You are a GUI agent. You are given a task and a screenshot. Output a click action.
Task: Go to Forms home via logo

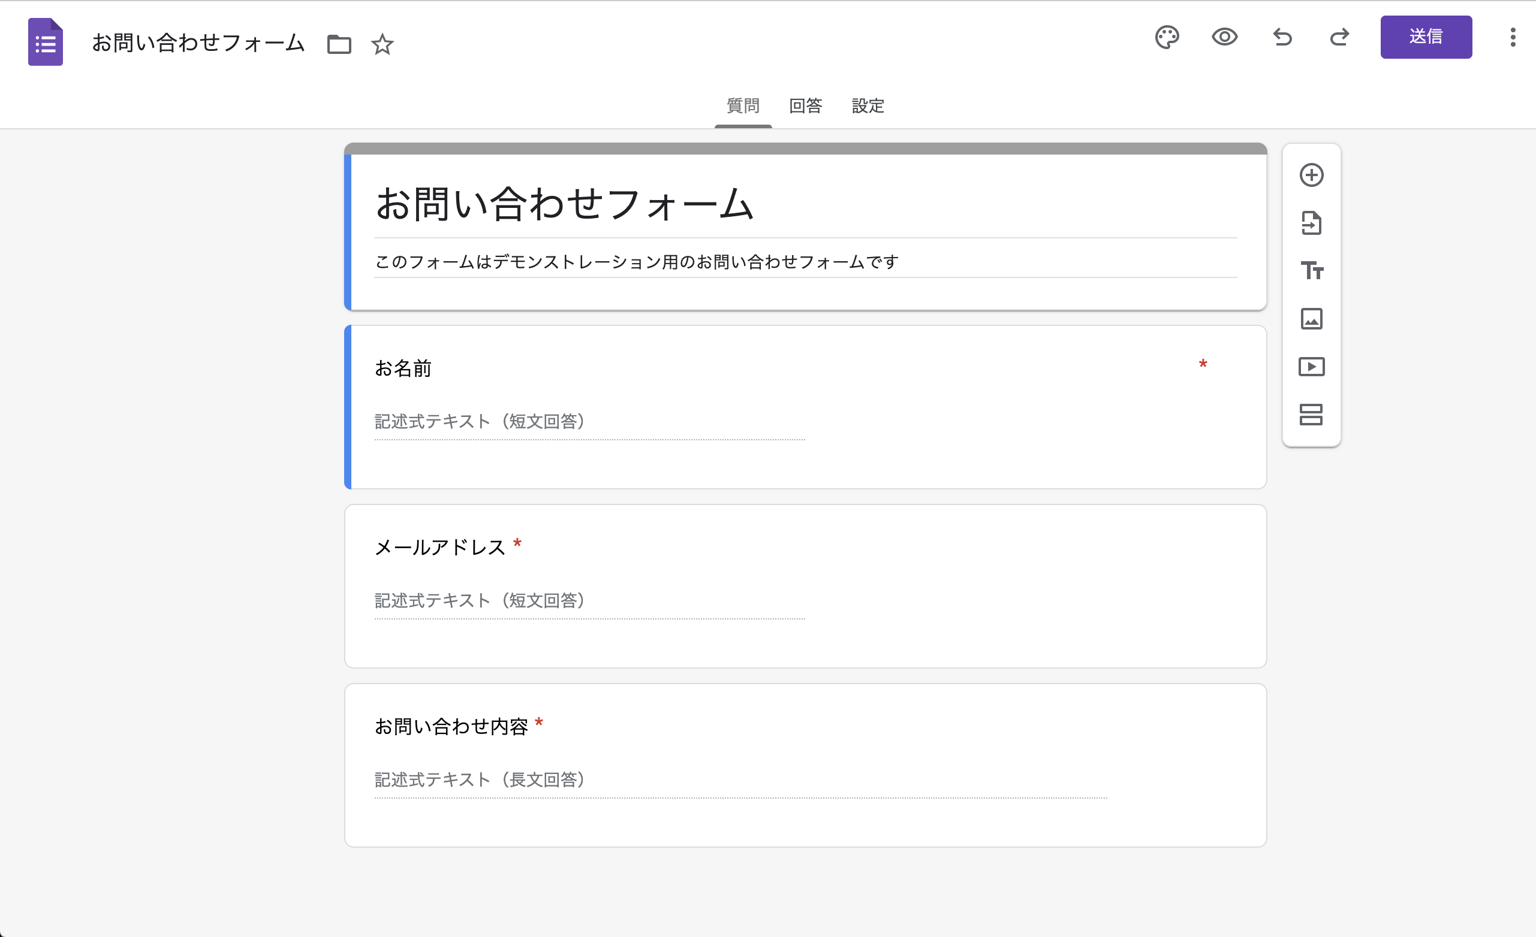(46, 43)
